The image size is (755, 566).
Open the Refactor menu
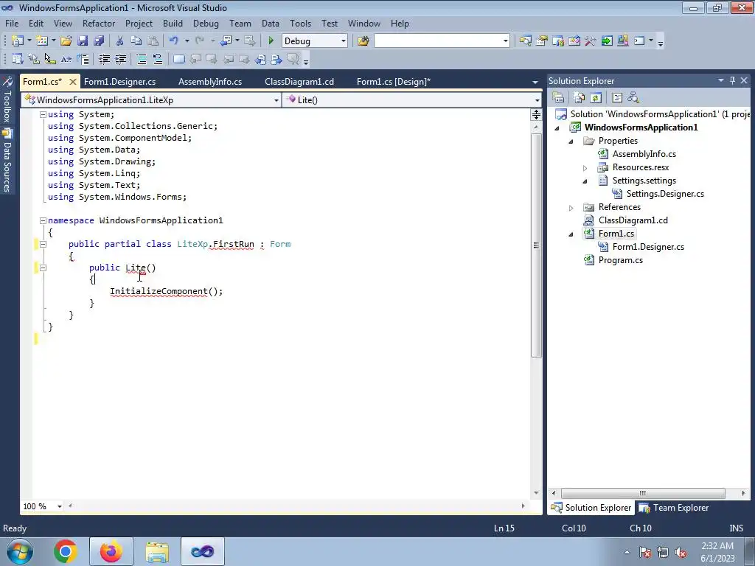click(99, 23)
